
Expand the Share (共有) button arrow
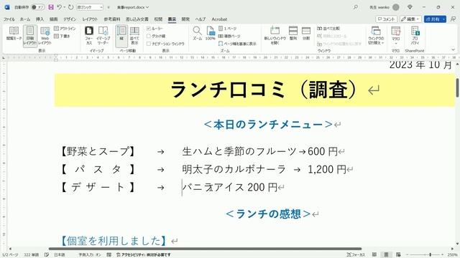pos(444,19)
